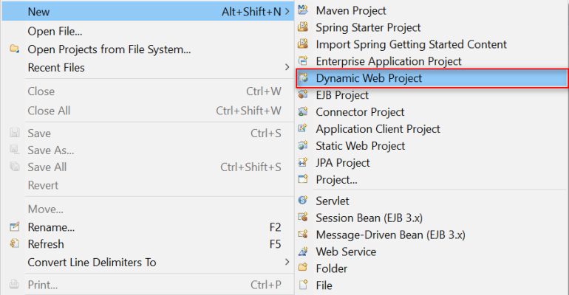Click the Save floppy disk icon
569x295 pixels.
pos(15,133)
